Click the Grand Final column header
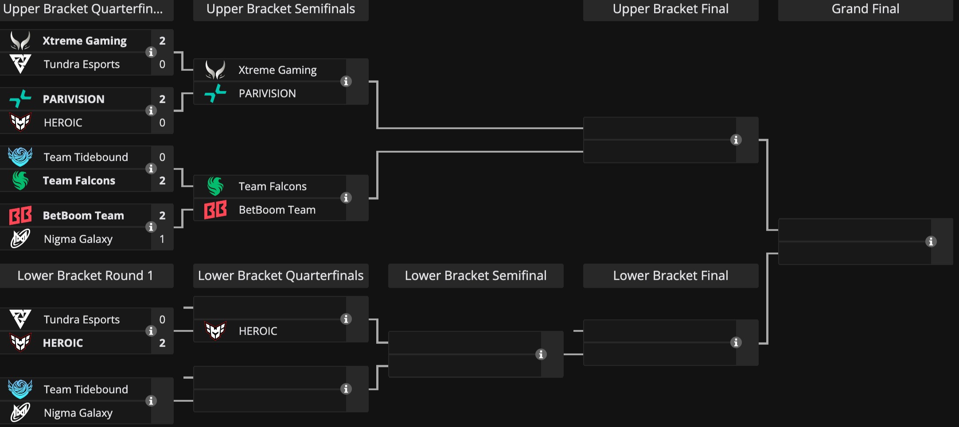 point(865,9)
